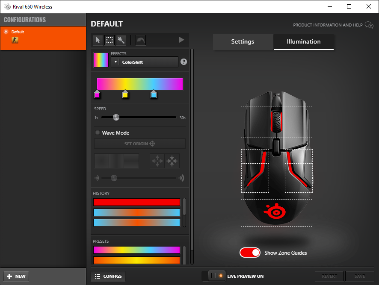Select the scroll wheel illumination zone

[x=276, y=122]
